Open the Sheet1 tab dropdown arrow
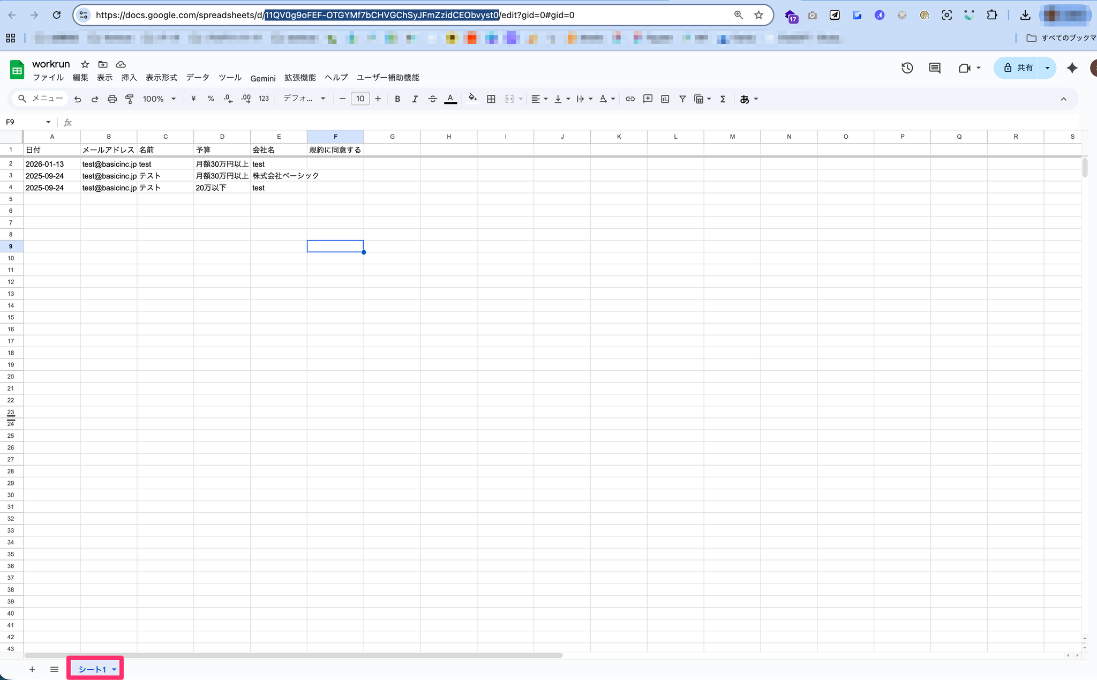This screenshot has height=680, width=1097. 114,669
